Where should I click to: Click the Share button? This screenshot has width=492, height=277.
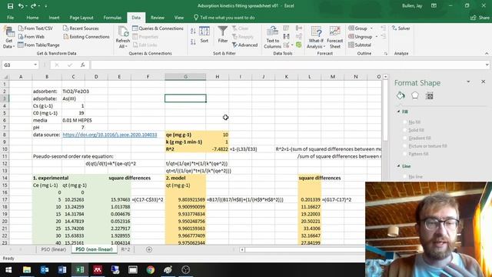click(x=480, y=18)
